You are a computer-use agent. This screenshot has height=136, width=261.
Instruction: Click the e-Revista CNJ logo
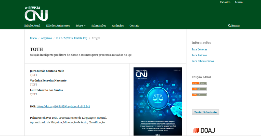click(36, 13)
